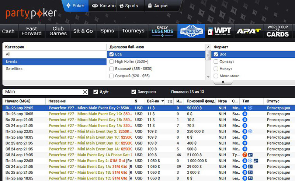Open the Poker section tab
Screen dimensions: 295x181
[x=75, y=6]
